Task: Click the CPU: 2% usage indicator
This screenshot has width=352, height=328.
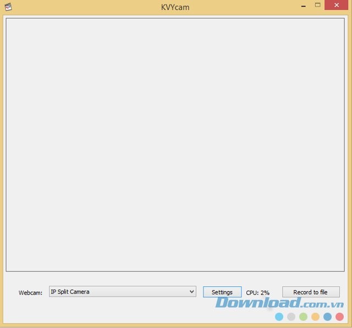Action: [x=257, y=293]
